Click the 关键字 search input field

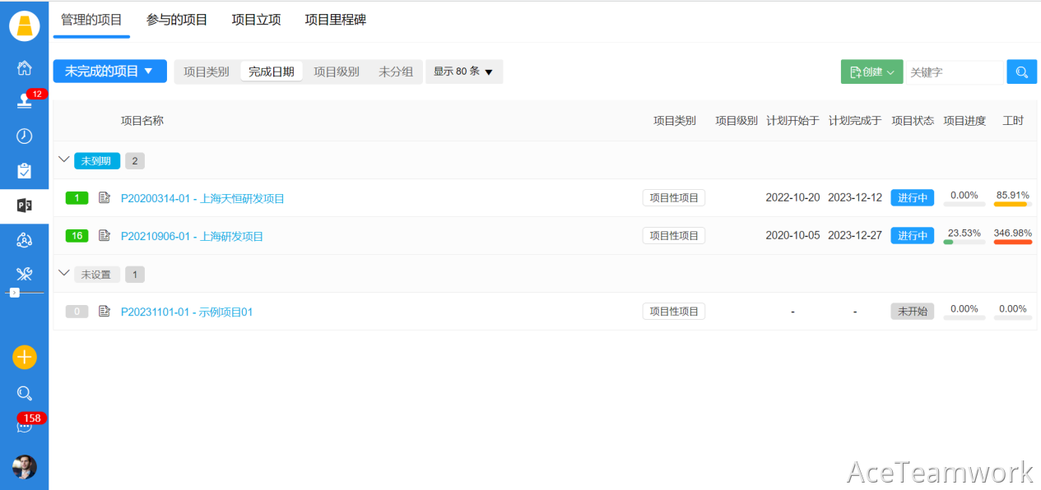[953, 72]
